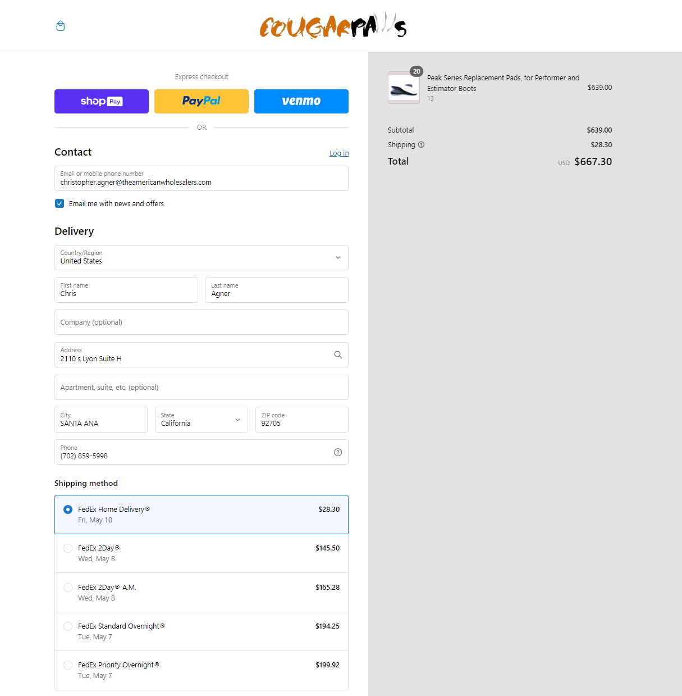This screenshot has width=682, height=696.
Task: Click the quantity badge showing 20
Action: (x=416, y=71)
